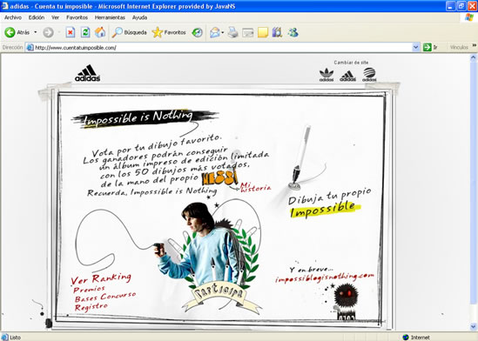Open the Ayuda menu
This screenshot has height=341, width=478.
139,17
